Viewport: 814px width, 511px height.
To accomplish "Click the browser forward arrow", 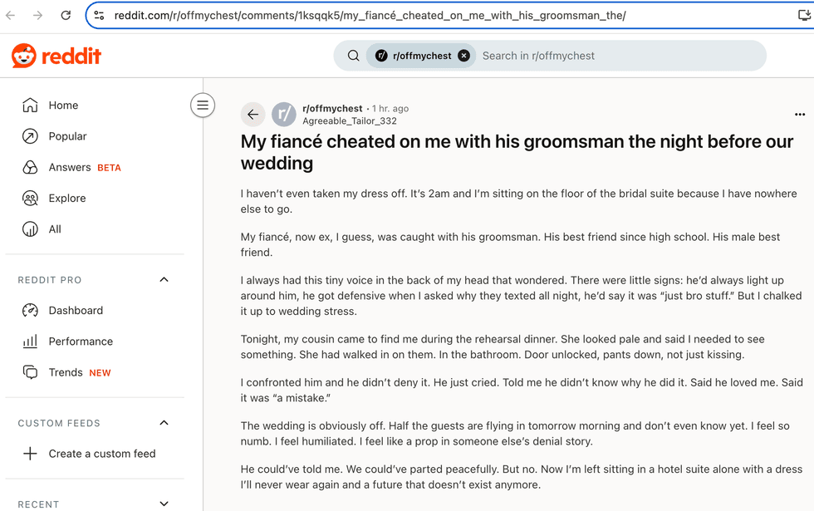I will 38,15.
